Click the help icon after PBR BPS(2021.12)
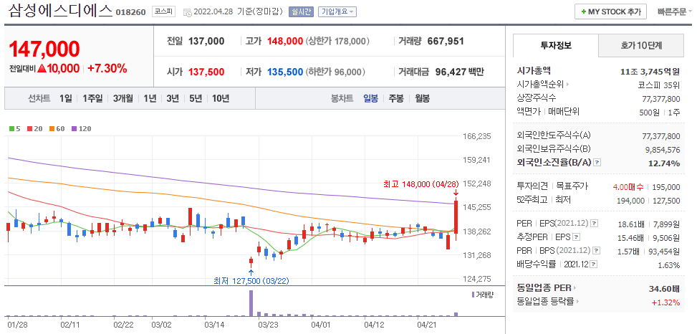This screenshot has width=697, height=334. [x=597, y=251]
